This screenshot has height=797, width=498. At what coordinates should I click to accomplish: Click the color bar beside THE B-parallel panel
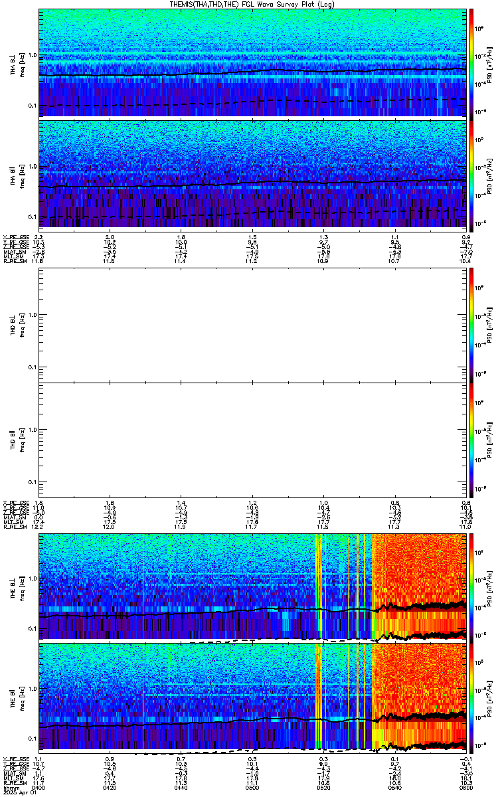(x=471, y=697)
